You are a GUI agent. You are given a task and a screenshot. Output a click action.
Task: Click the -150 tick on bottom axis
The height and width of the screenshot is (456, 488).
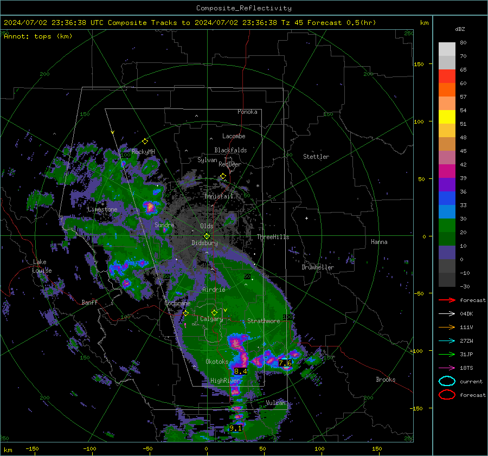coord(32,448)
